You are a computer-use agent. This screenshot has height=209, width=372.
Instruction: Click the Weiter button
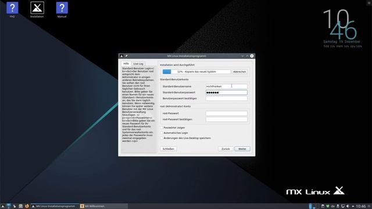point(242,149)
